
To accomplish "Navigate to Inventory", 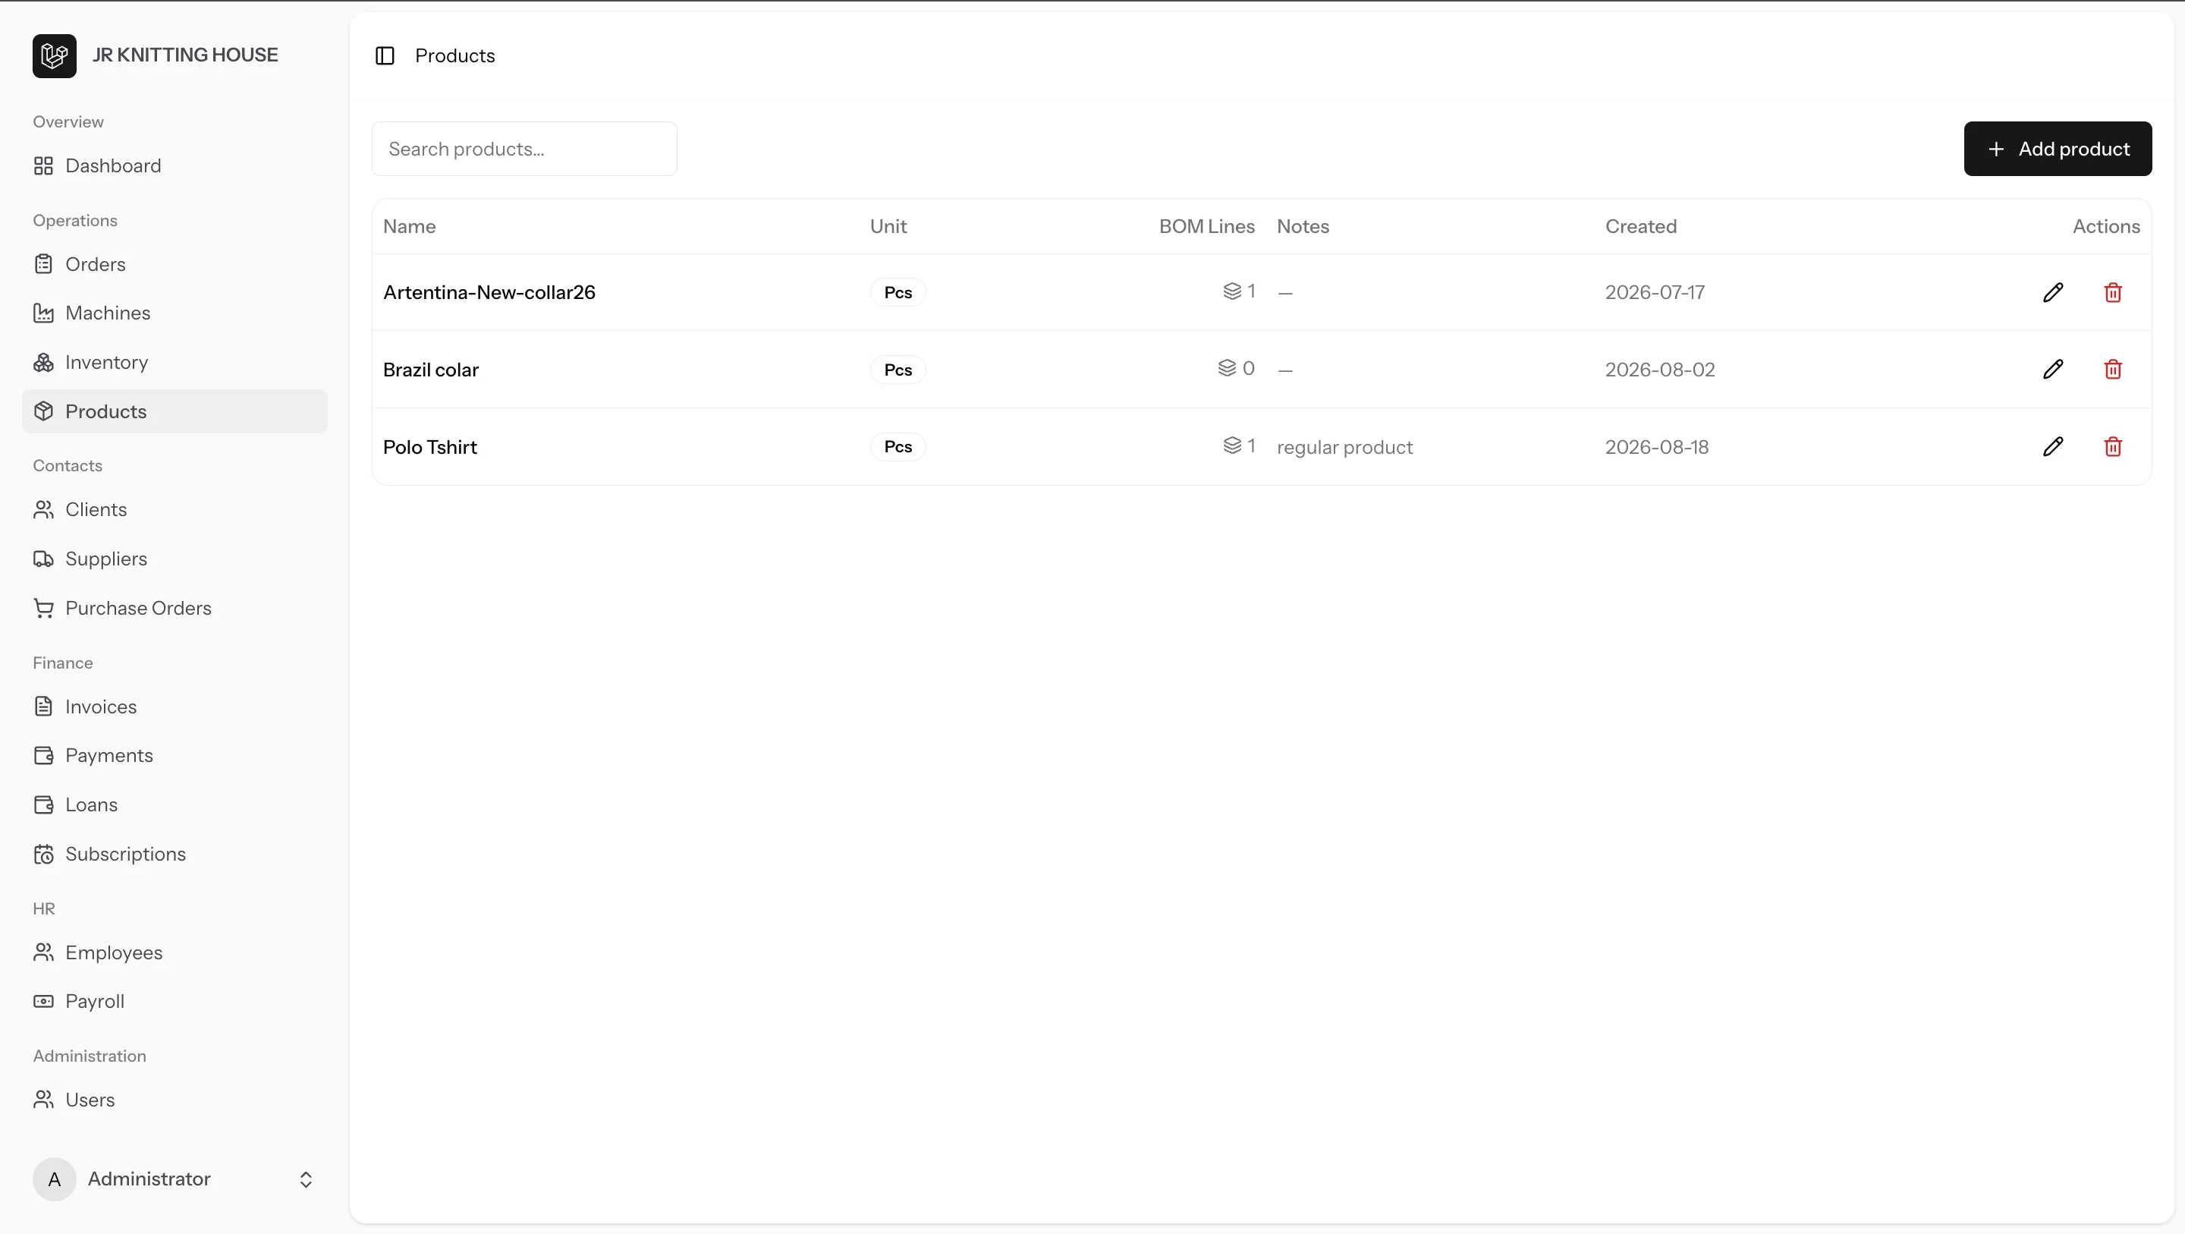I will (x=174, y=363).
